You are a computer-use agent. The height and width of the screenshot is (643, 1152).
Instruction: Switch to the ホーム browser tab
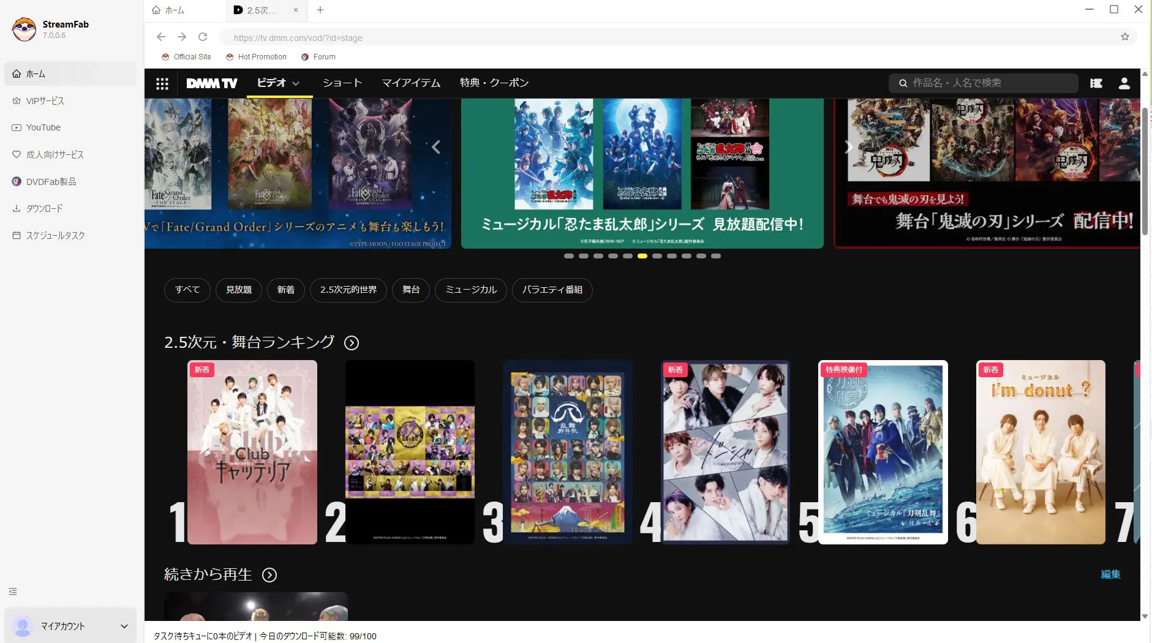click(x=185, y=10)
